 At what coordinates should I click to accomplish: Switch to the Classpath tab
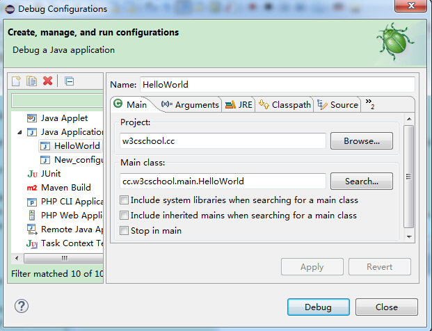click(x=285, y=105)
